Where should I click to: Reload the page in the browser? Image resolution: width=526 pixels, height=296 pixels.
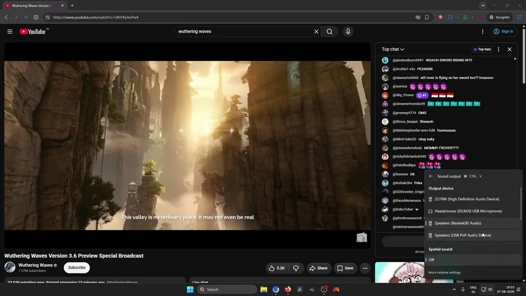pyautogui.click(x=26, y=17)
